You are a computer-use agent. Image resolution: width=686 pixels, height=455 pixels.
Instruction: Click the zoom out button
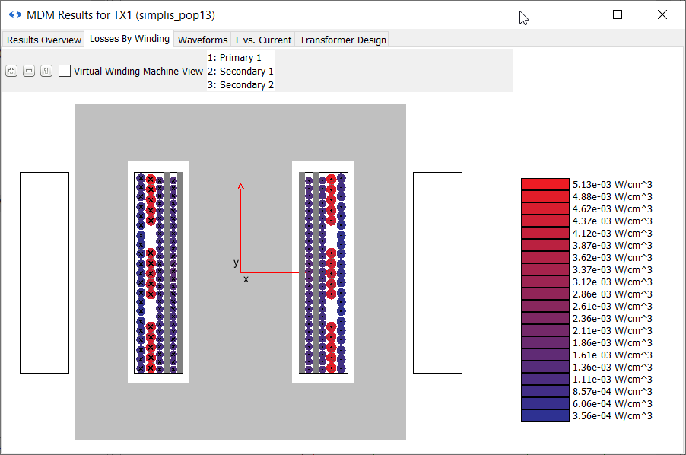tap(29, 71)
